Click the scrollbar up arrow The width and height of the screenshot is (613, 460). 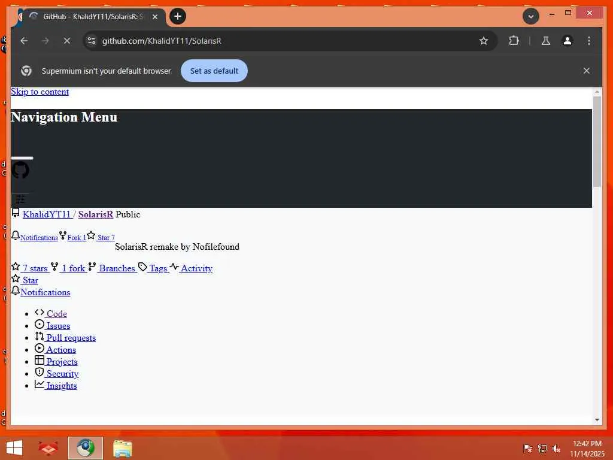597,92
